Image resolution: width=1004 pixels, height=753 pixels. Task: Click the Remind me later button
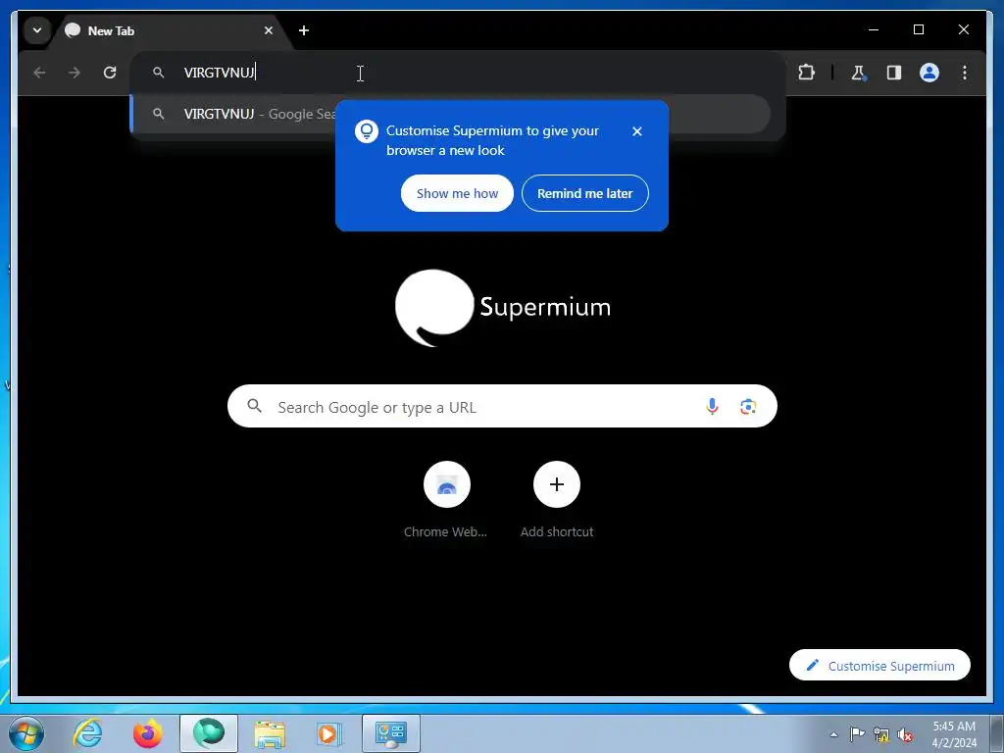tap(584, 193)
